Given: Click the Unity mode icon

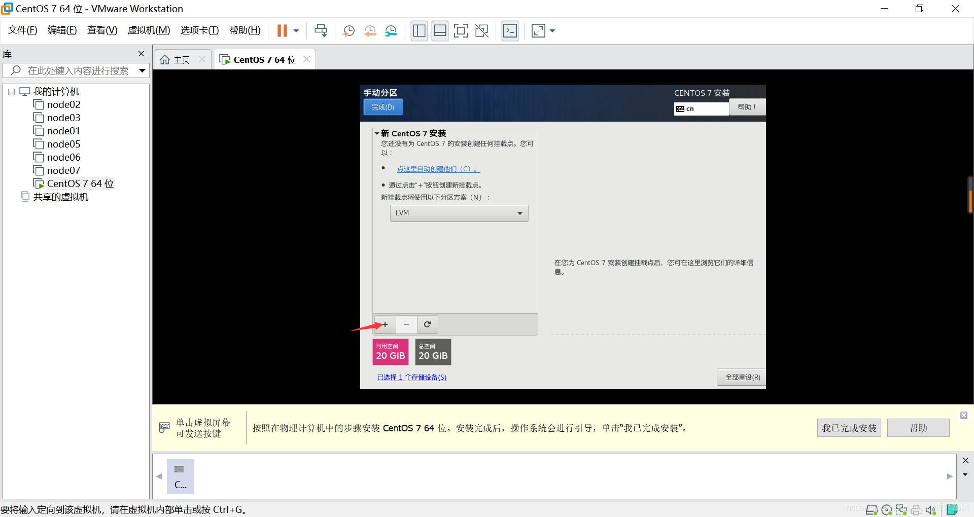Looking at the screenshot, I should tap(481, 31).
